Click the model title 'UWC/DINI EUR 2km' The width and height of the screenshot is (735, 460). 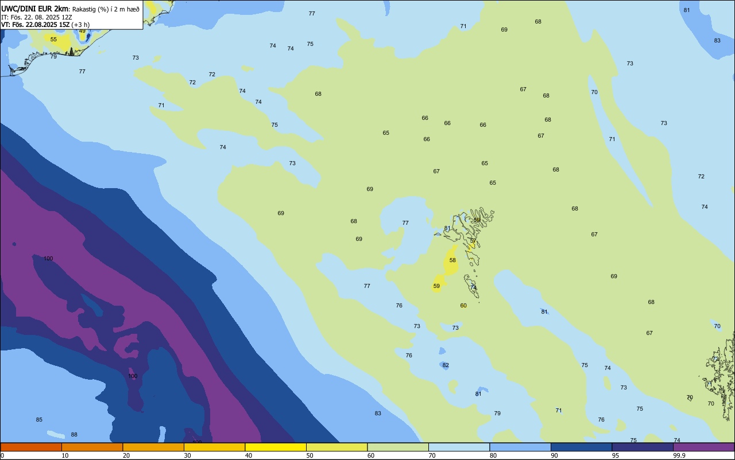[x=34, y=9]
